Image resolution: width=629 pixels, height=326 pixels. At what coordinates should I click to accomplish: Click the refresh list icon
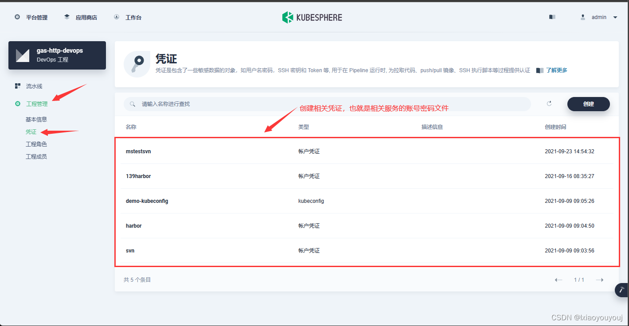click(x=549, y=104)
